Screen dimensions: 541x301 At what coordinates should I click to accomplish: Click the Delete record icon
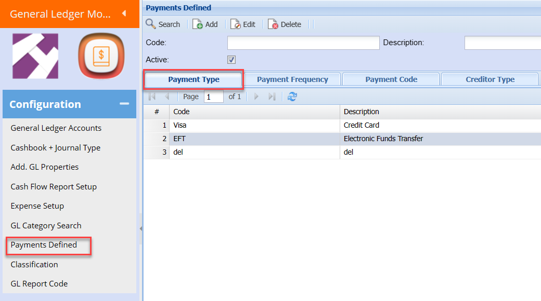tap(273, 24)
